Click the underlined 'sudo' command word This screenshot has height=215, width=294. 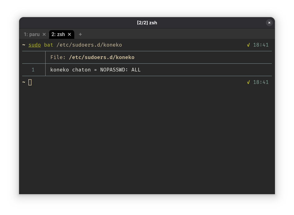point(35,45)
